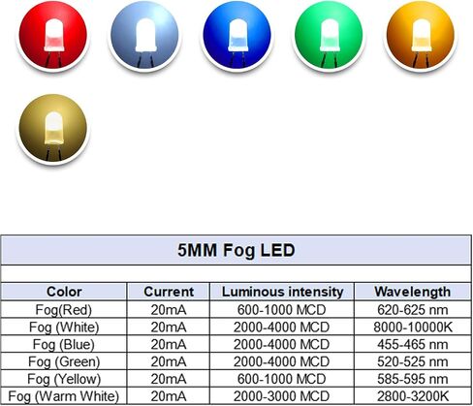The image size is (473, 406).
Task: Click the 'Fog (Yellow)' cell
Action: (x=64, y=379)
